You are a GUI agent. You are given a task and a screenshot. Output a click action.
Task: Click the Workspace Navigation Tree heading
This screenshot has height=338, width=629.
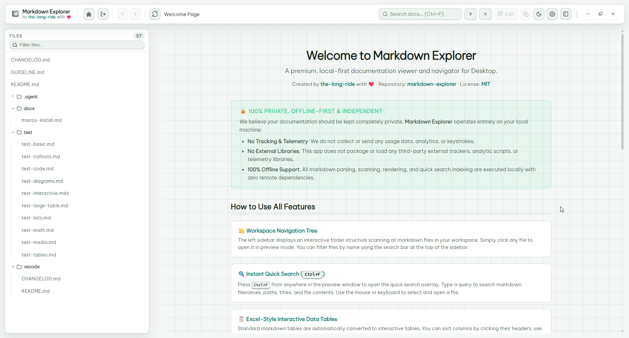(282, 231)
